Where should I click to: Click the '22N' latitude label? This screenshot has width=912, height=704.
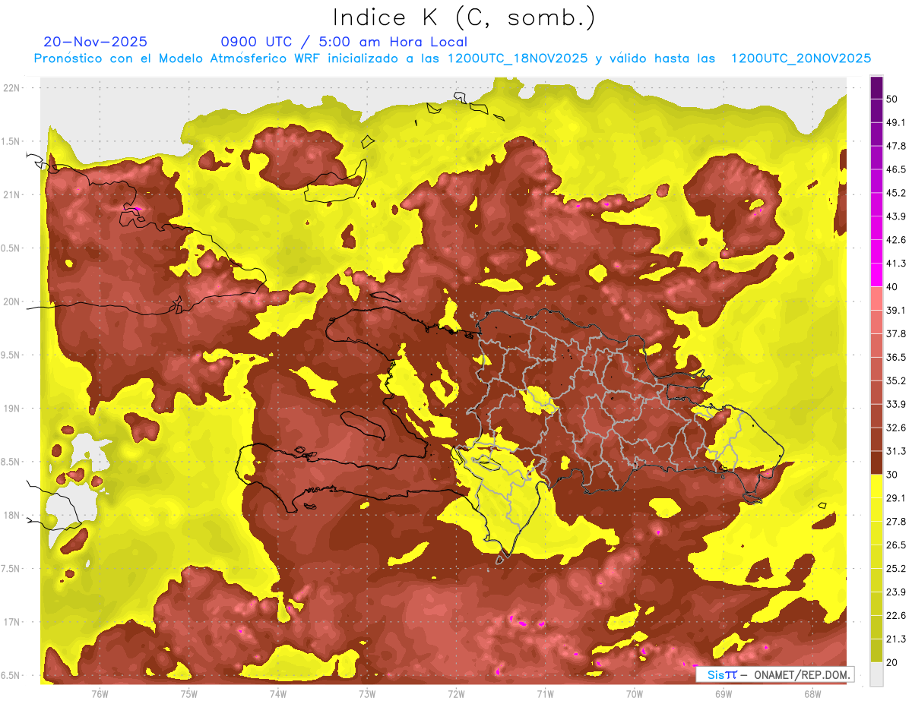pyautogui.click(x=13, y=87)
